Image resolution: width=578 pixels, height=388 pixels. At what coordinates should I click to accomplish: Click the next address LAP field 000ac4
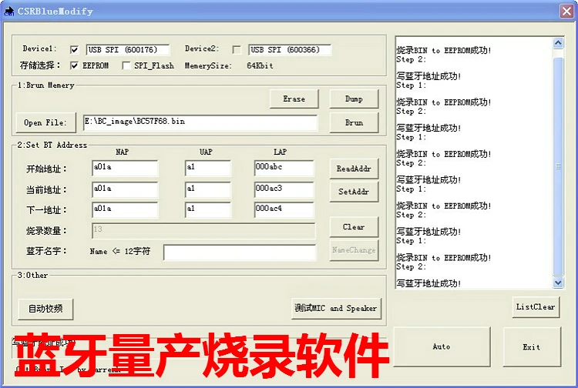[284, 209]
